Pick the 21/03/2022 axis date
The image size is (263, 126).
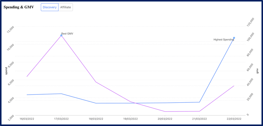click(x=199, y=119)
